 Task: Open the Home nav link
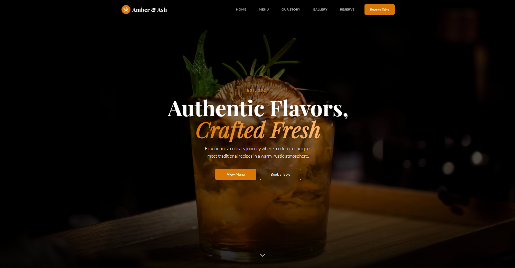pyautogui.click(x=241, y=9)
